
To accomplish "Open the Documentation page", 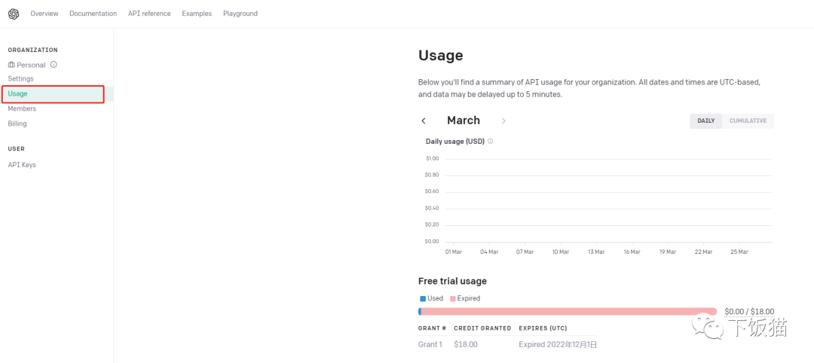I will coord(93,14).
